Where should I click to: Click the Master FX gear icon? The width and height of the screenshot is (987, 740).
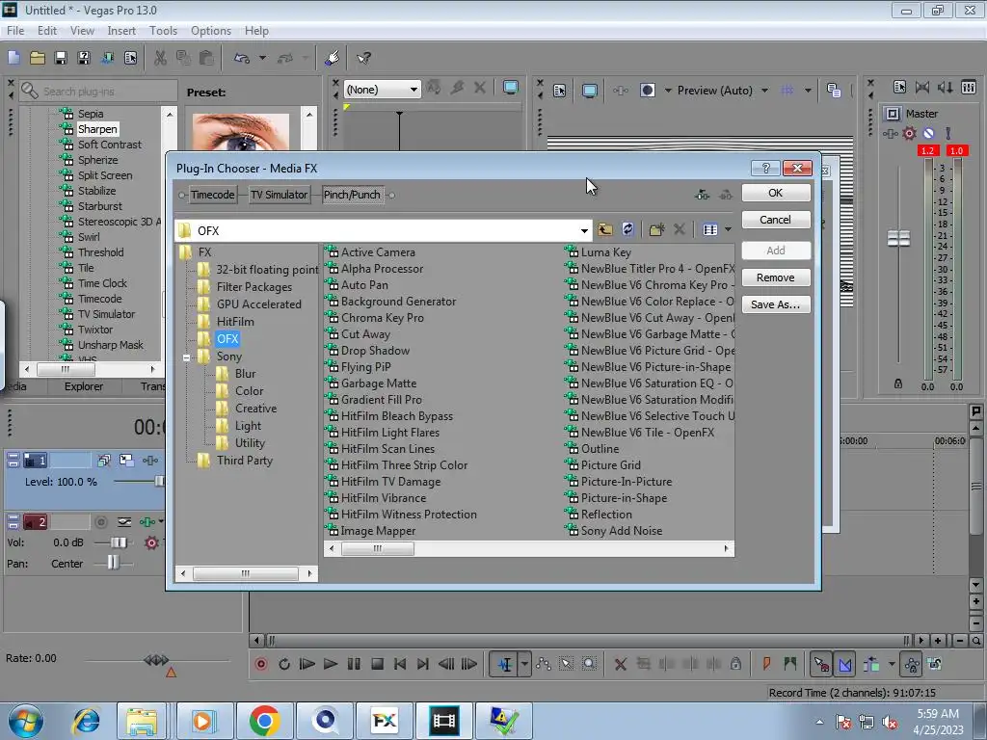909,133
